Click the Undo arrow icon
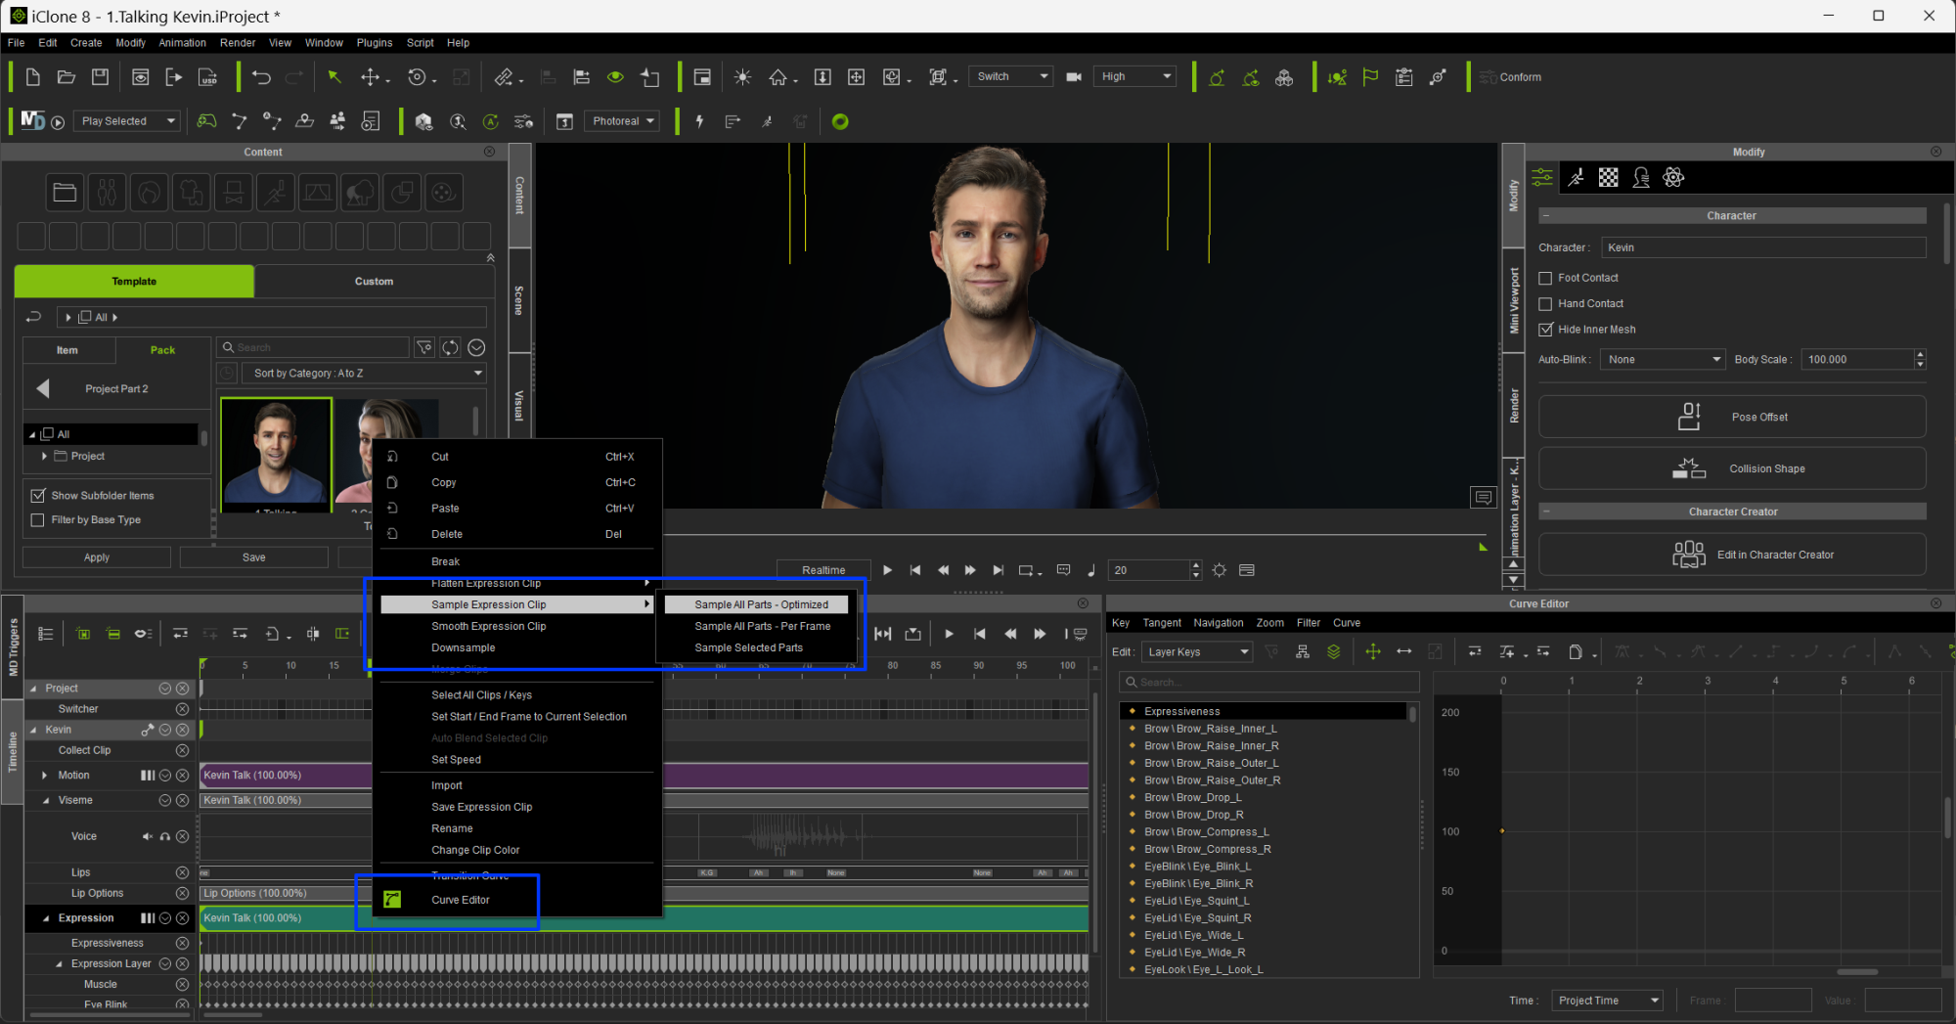The height and width of the screenshot is (1024, 1956). point(261,77)
